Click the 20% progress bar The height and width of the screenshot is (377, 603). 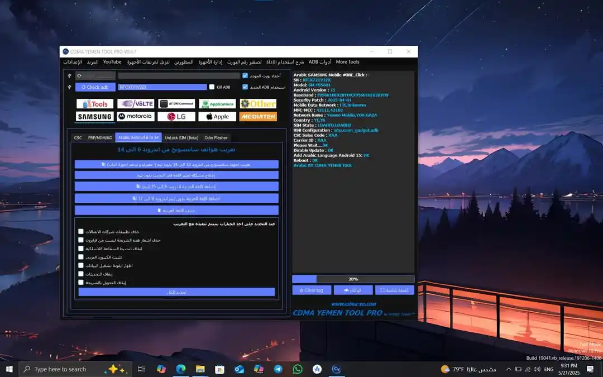(x=353, y=279)
